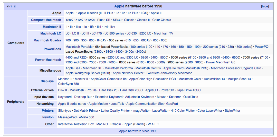The height and width of the screenshot is (137, 277).
Task: Click the Apple Lisa link
Action: point(73,68)
